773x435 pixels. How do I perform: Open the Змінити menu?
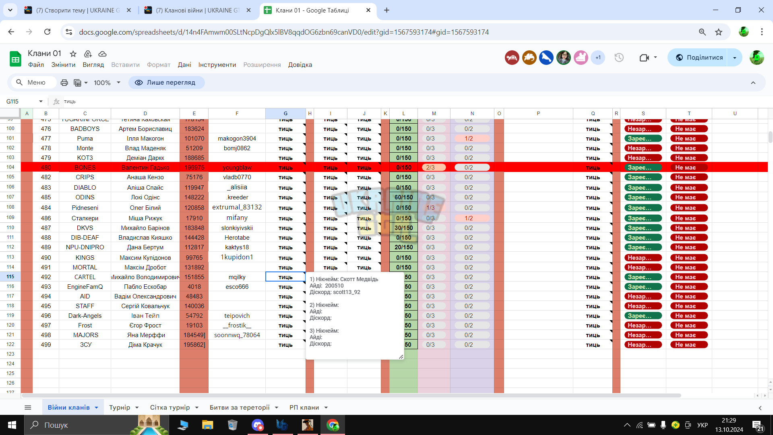pos(63,65)
